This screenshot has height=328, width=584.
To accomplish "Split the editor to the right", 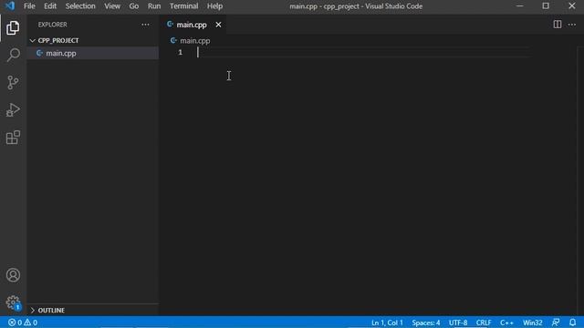I will (558, 25).
